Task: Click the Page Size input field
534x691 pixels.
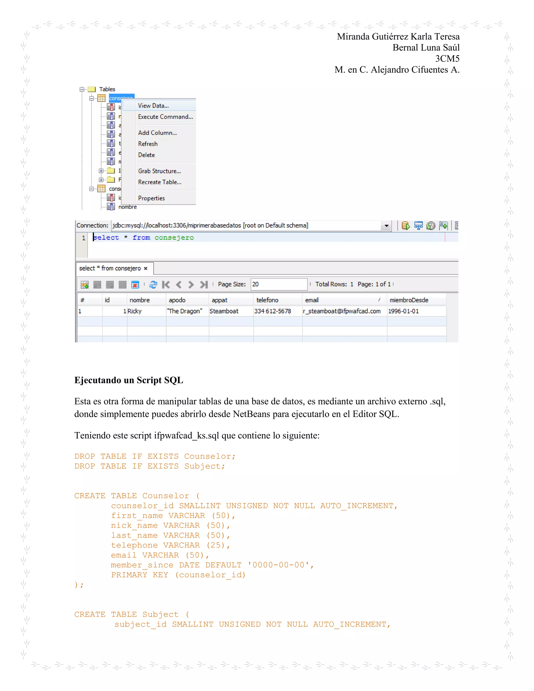Action: (279, 284)
